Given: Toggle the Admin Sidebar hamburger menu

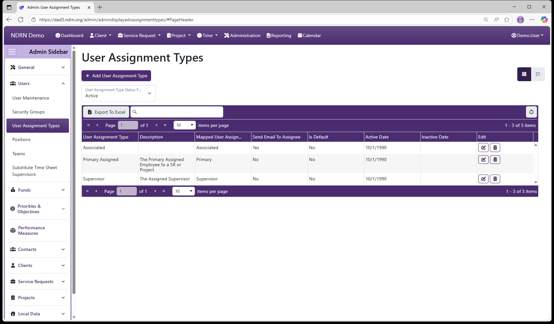Looking at the screenshot, I should 12,52.
